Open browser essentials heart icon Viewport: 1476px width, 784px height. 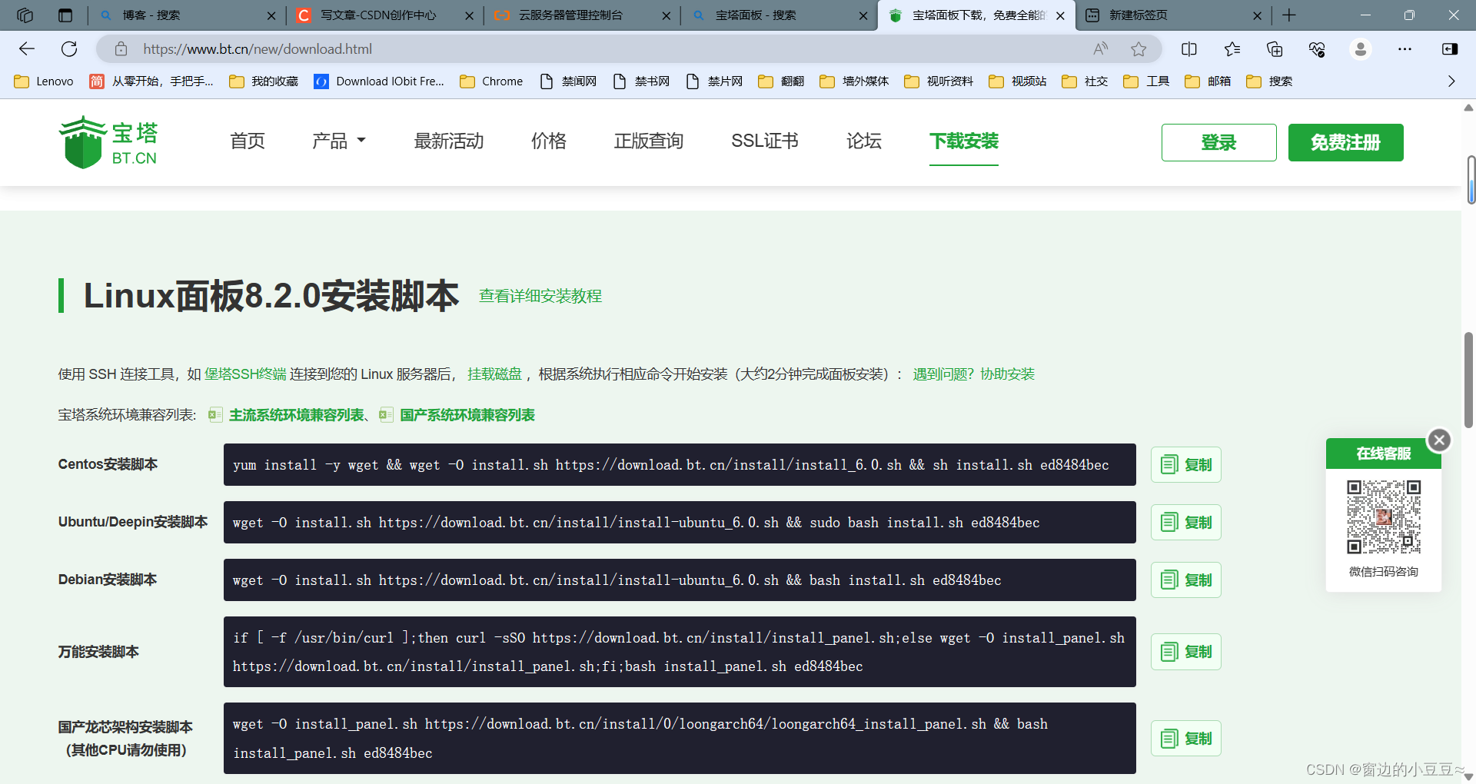(1317, 49)
